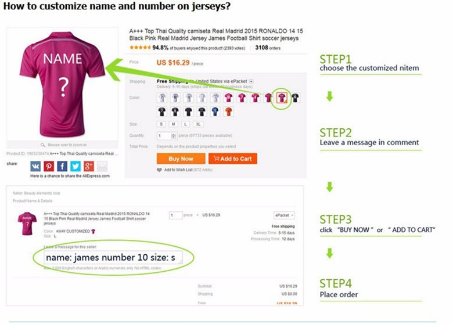
Task: Share the product on Twitter
Action: (x=75, y=166)
